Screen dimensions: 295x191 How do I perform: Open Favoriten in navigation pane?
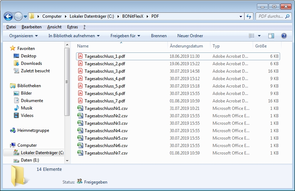coord(26,49)
